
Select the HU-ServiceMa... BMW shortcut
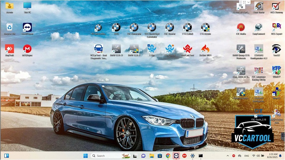pos(98,29)
